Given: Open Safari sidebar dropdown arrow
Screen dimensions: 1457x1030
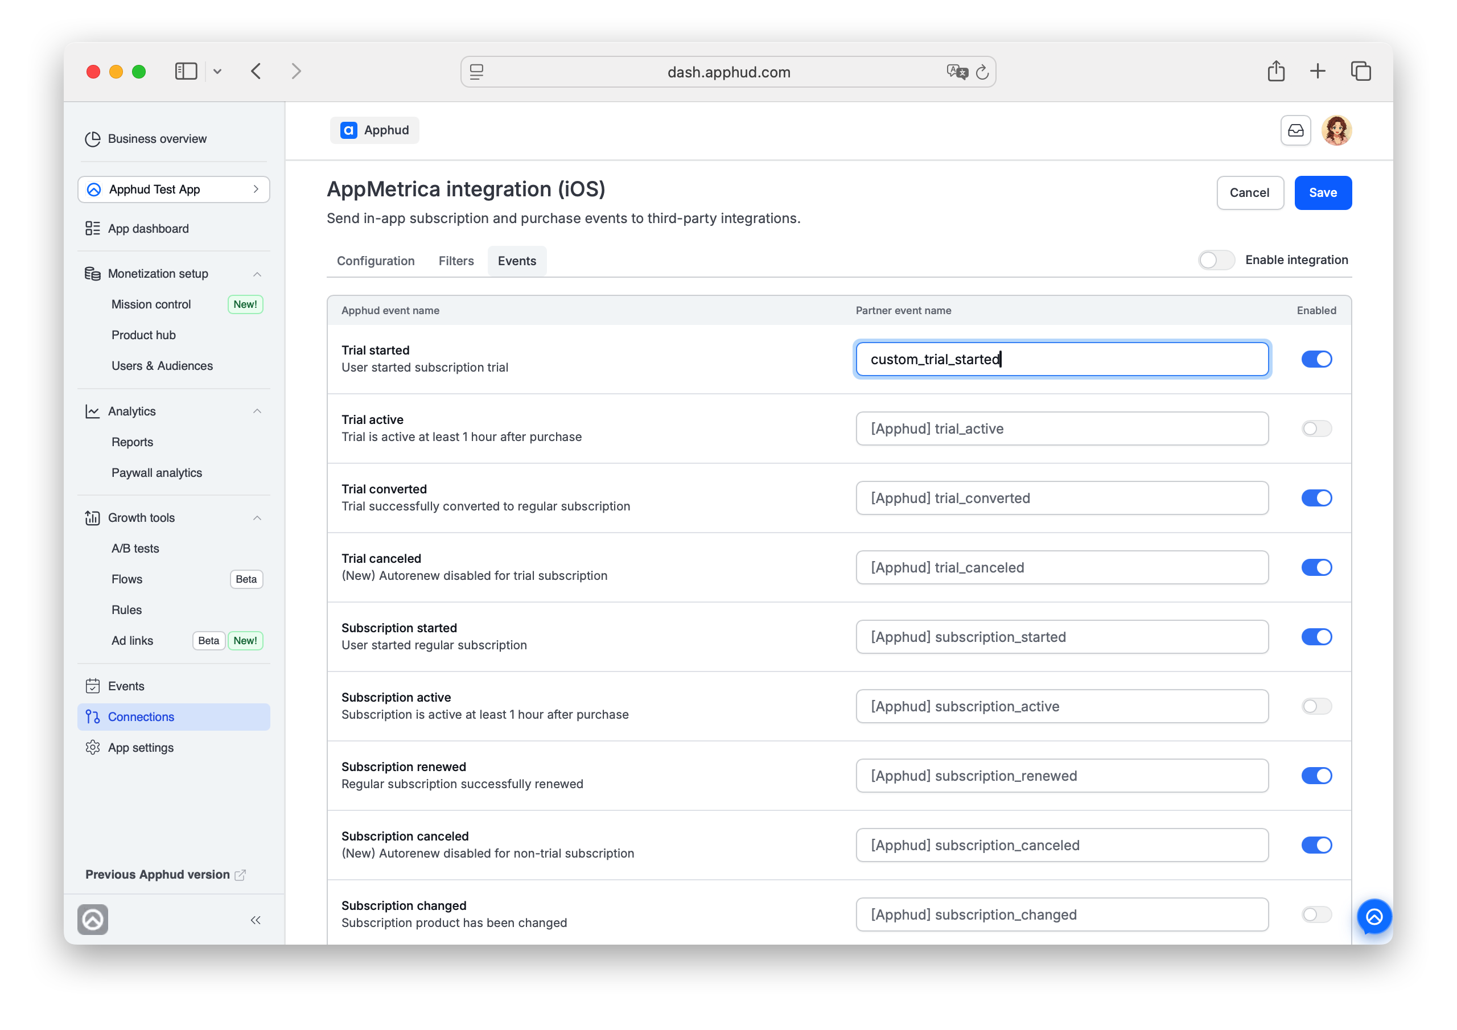Looking at the screenshot, I should tap(217, 71).
